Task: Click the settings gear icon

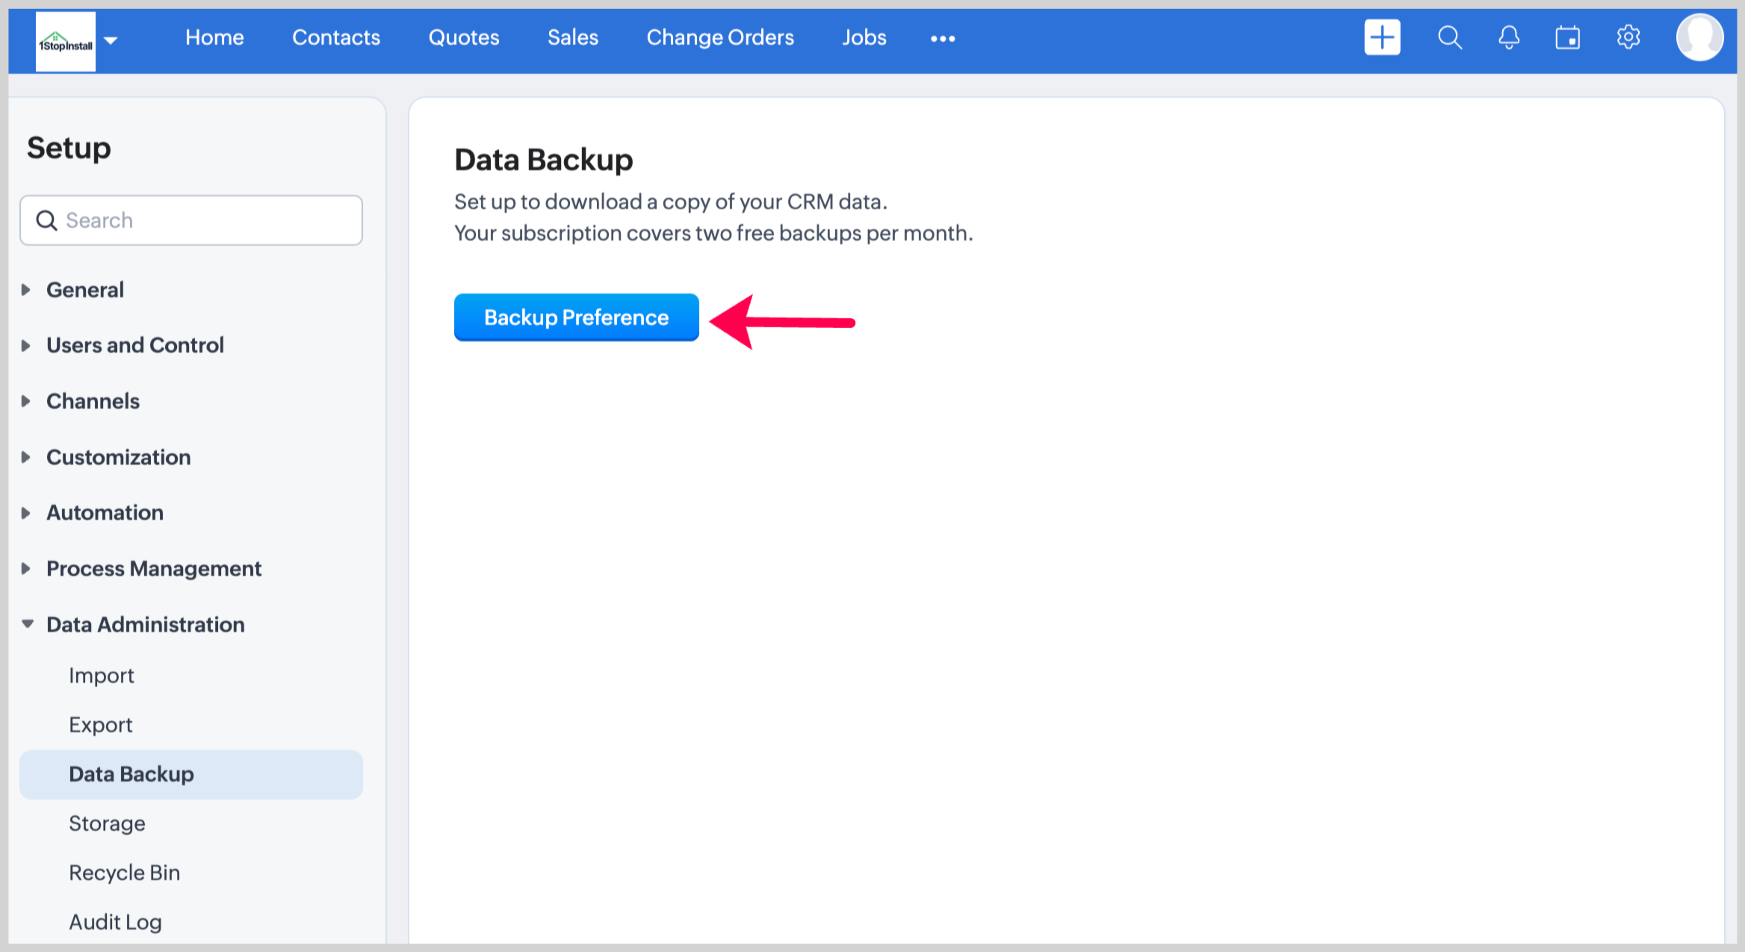Action: click(1628, 37)
